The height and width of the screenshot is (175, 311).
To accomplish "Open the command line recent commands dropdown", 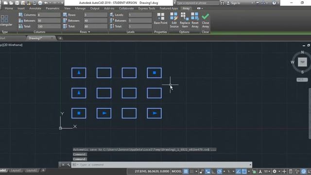I will click(250, 165).
